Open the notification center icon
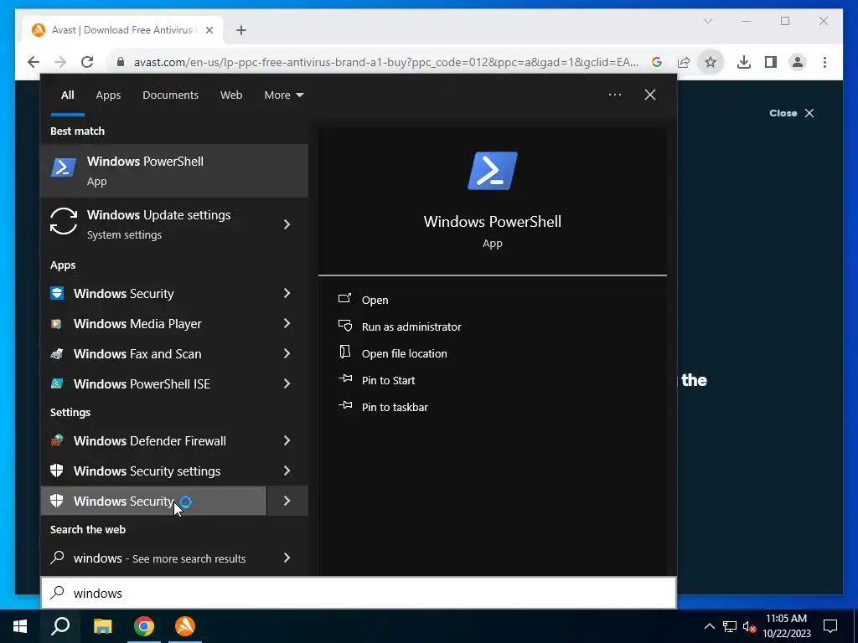 830,626
